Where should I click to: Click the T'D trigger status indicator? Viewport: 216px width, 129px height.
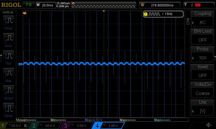(29, 5)
